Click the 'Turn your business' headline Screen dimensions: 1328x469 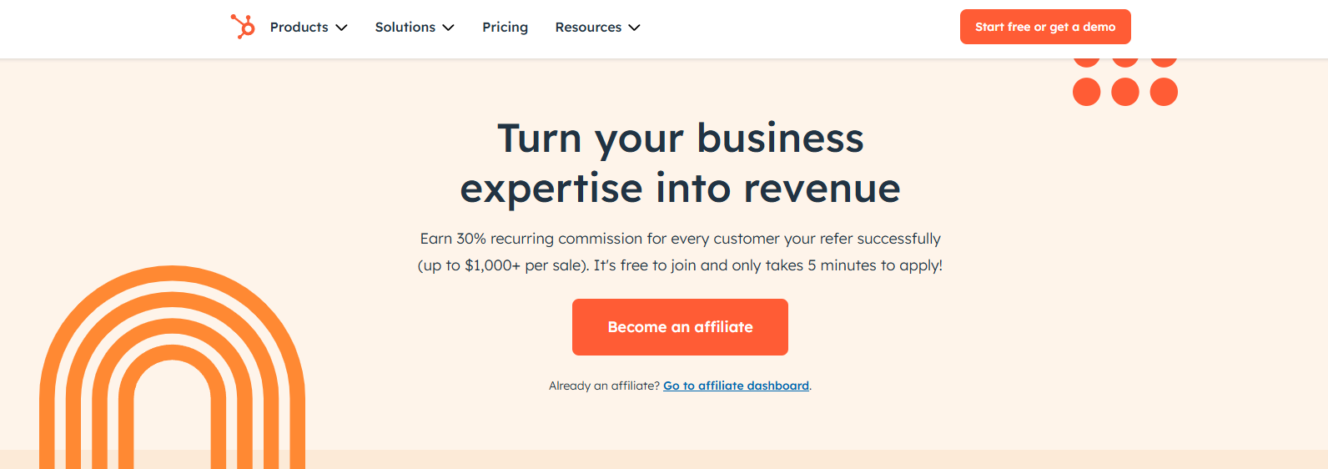click(680, 139)
